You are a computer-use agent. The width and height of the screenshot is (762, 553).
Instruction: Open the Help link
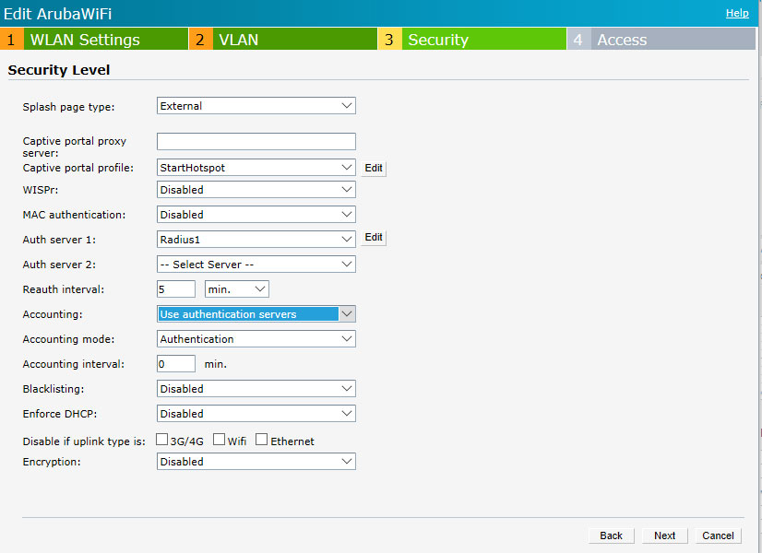737,13
